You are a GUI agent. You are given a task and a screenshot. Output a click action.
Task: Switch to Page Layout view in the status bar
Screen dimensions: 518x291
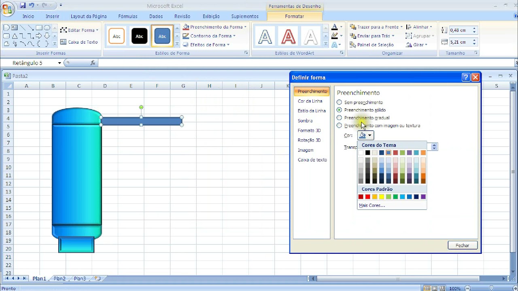[435, 288]
